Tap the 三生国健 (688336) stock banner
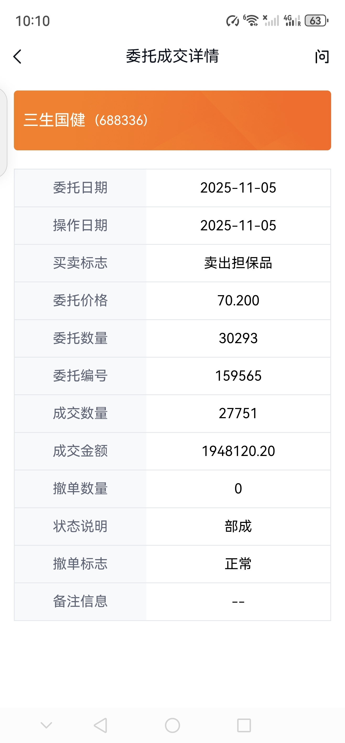This screenshot has height=743, width=345. 172,120
